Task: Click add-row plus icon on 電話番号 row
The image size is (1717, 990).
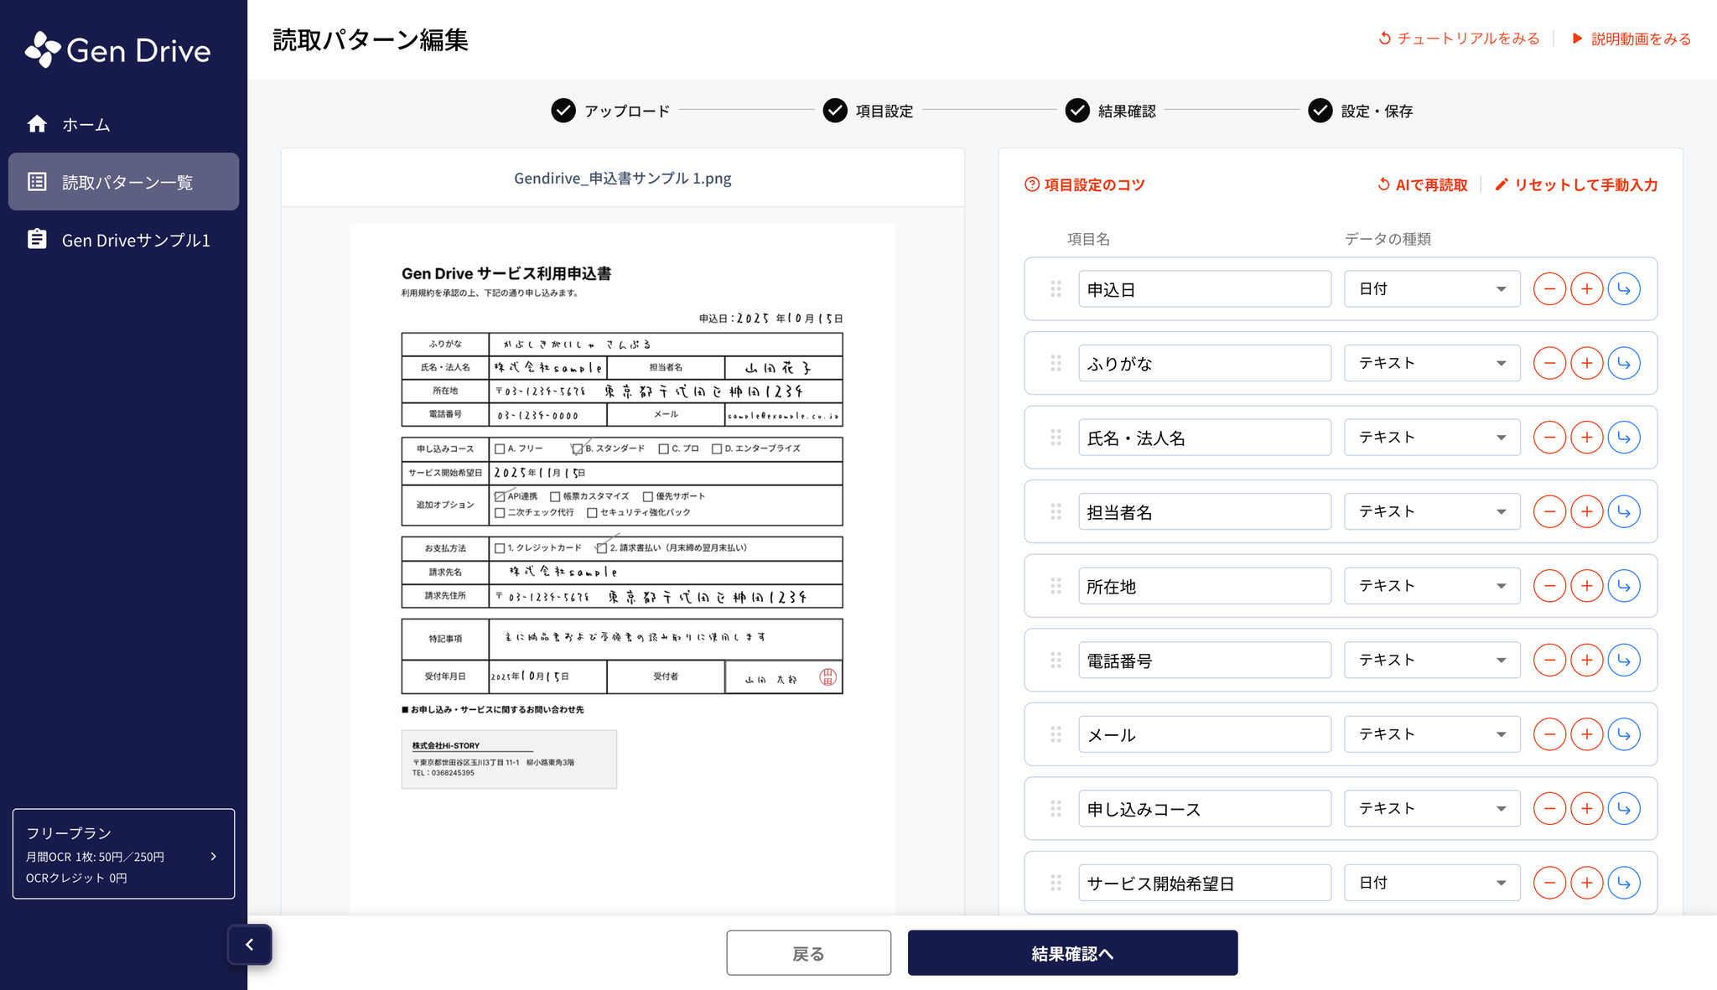Action: [x=1586, y=661]
